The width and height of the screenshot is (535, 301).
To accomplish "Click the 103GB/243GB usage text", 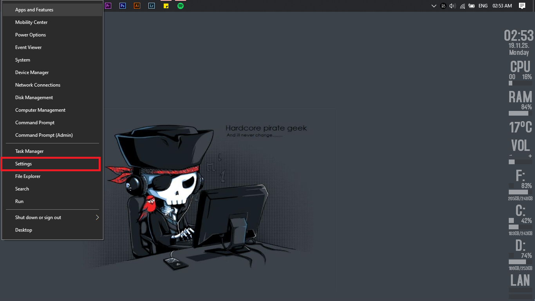I will click(x=521, y=234).
